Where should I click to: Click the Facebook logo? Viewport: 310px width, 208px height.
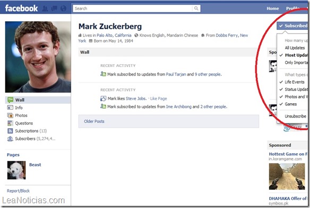(x=21, y=9)
